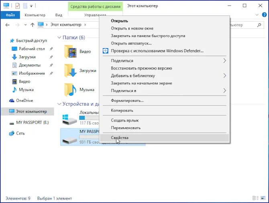This screenshot has width=269, height=203.
Task: Open Документы in the navigation pane
Action: 26,65
